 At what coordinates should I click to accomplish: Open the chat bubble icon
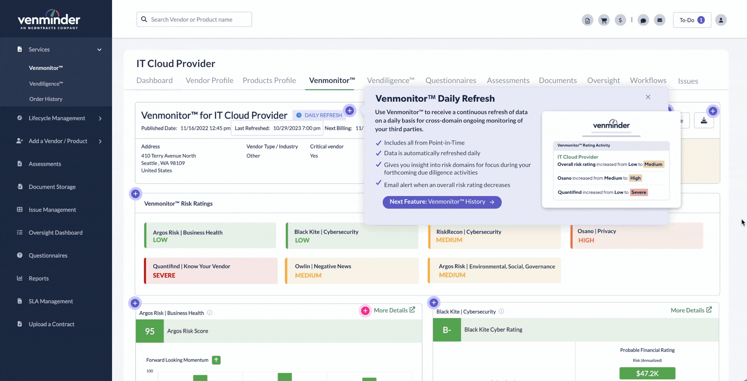click(x=643, y=20)
